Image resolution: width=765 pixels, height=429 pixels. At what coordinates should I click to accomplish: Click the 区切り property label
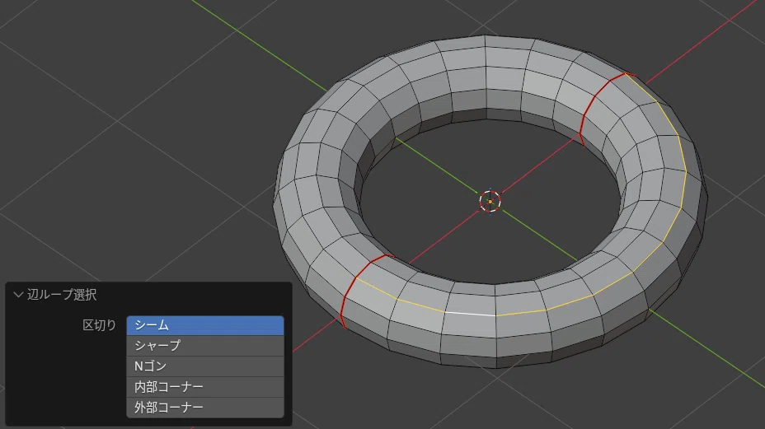point(100,325)
